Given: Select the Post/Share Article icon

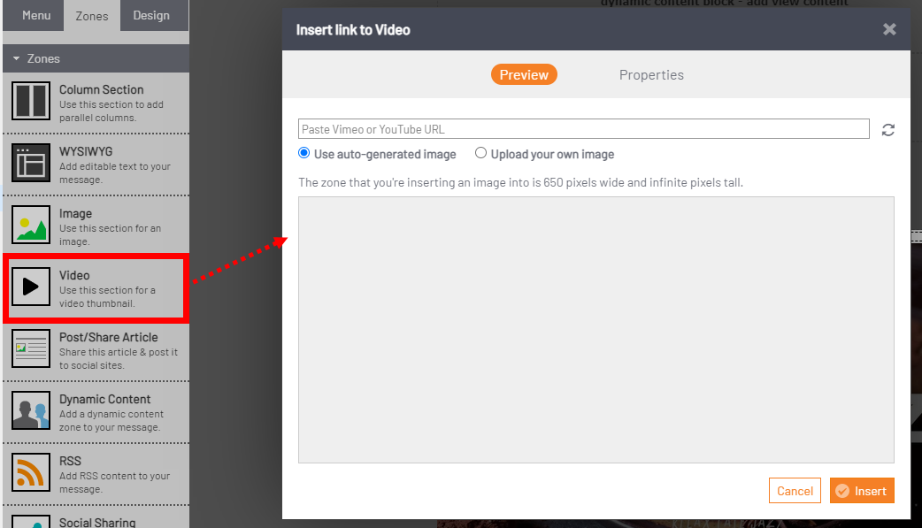Looking at the screenshot, I should 31,348.
